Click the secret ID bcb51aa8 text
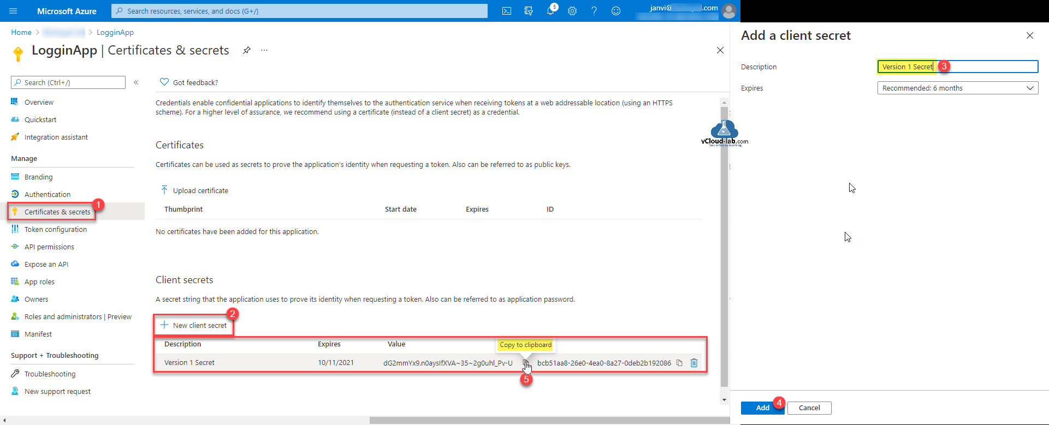 pos(604,363)
